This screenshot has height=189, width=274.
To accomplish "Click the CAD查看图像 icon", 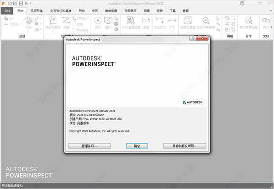I will pyautogui.click(x=131, y=20).
